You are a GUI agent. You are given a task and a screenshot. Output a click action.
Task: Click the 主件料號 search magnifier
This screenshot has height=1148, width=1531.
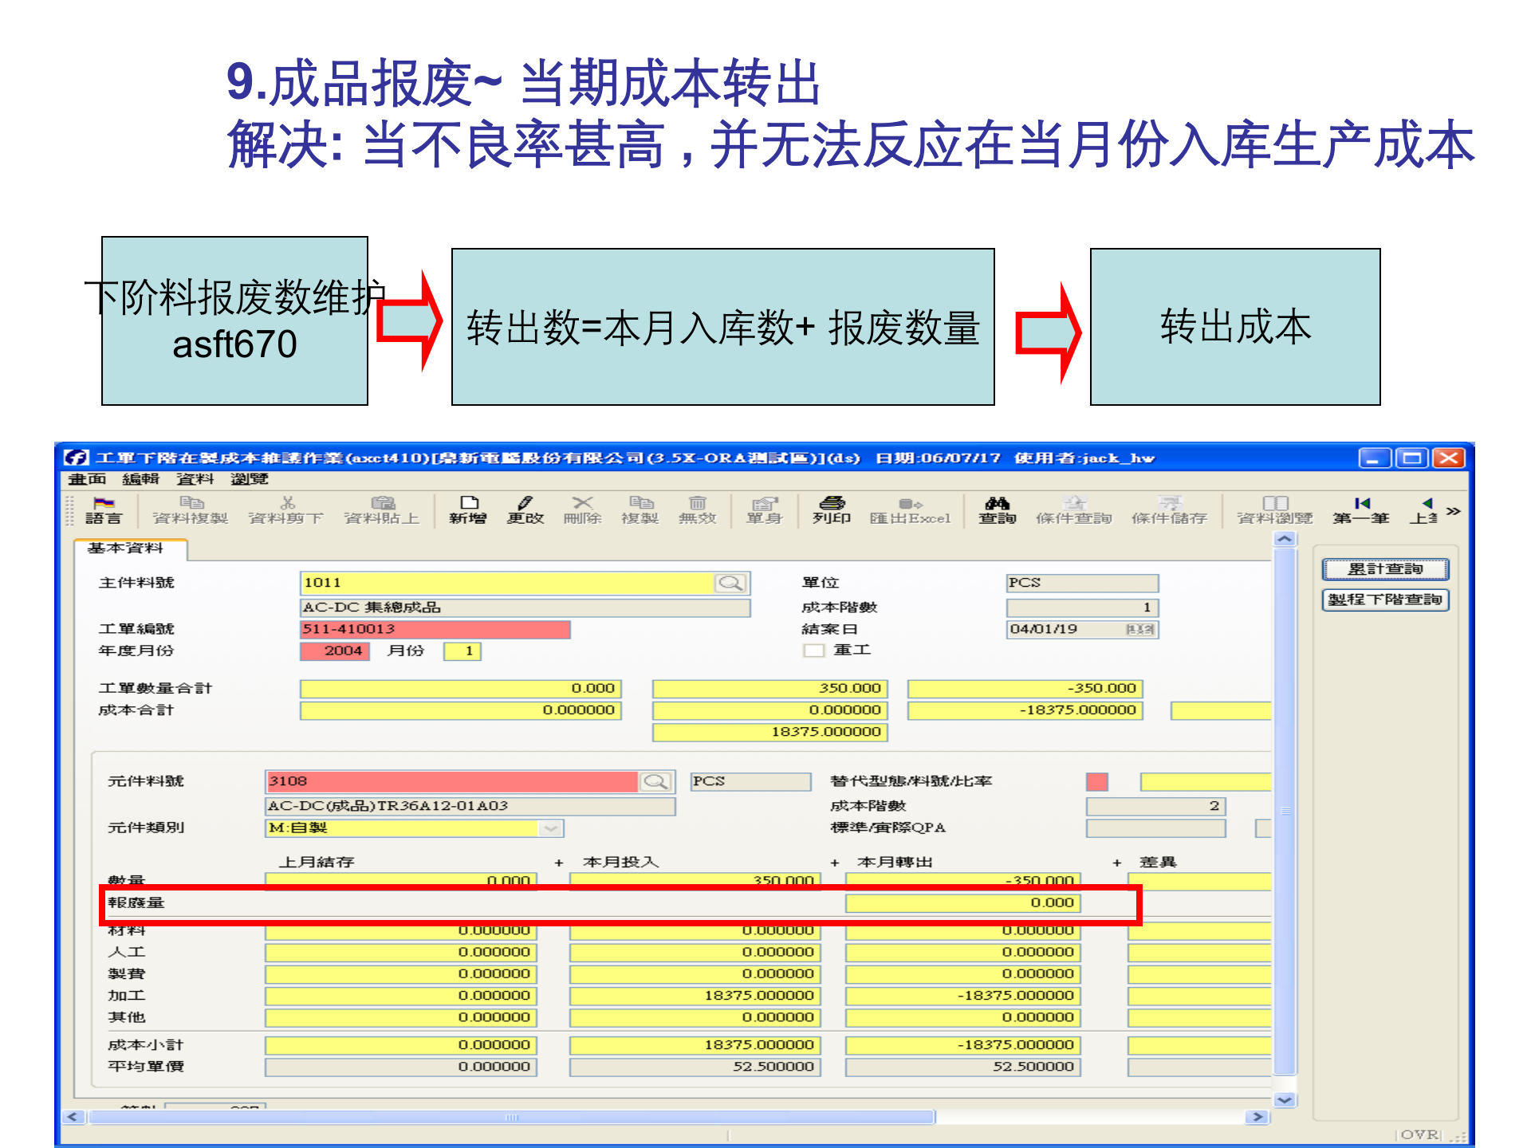point(730,583)
